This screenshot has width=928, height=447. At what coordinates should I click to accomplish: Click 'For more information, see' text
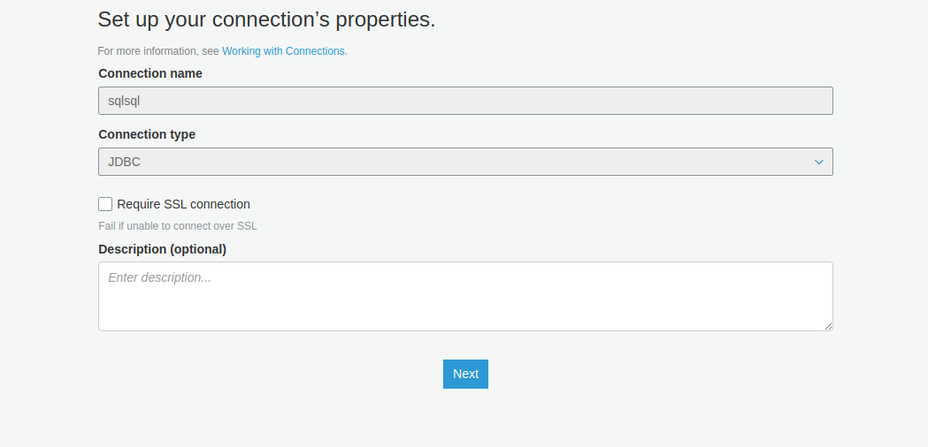tap(158, 51)
